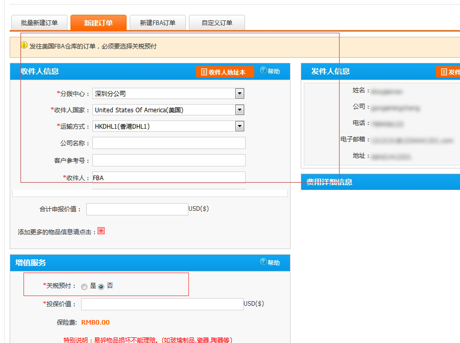Open the 收件人国家 country dropdown
This screenshot has width=460, height=343.
(x=239, y=110)
